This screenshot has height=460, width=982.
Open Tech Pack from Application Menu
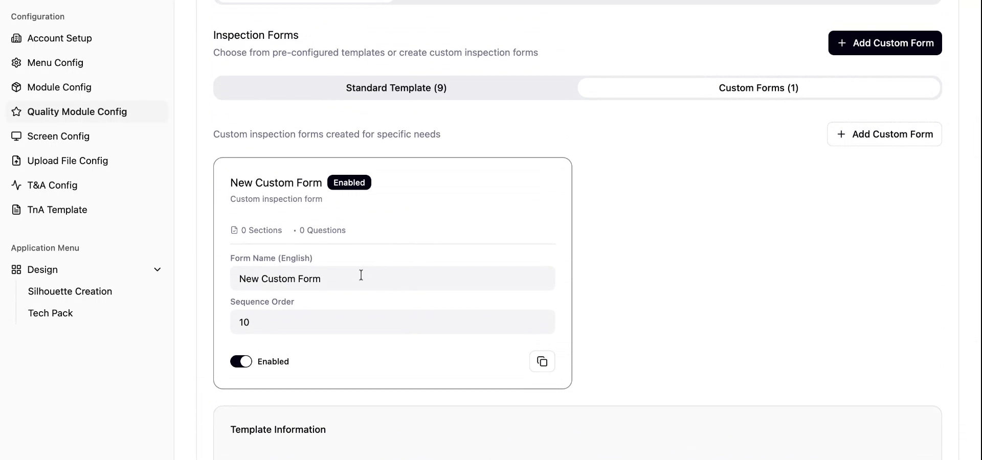tap(50, 313)
